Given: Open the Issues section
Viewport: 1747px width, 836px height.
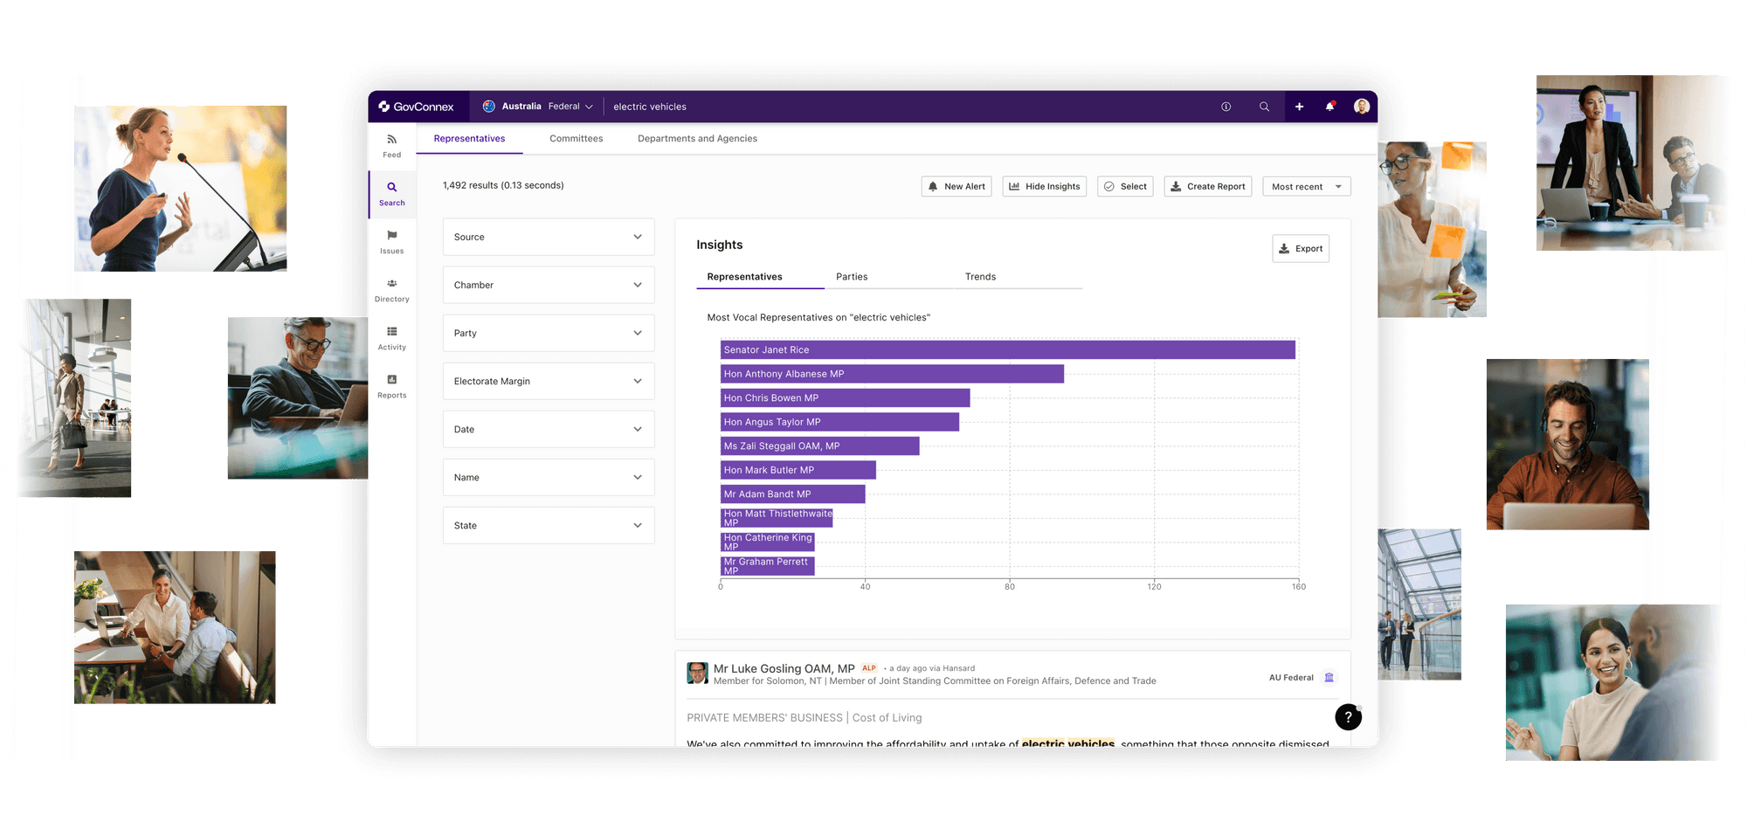Looking at the screenshot, I should point(391,241).
